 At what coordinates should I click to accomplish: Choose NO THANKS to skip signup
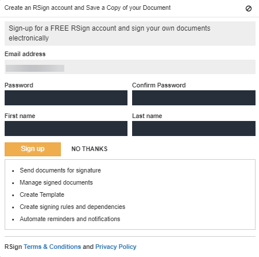click(89, 149)
